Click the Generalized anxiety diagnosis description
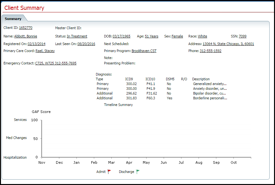This screenshot has width=275, height=185. pos(210,84)
